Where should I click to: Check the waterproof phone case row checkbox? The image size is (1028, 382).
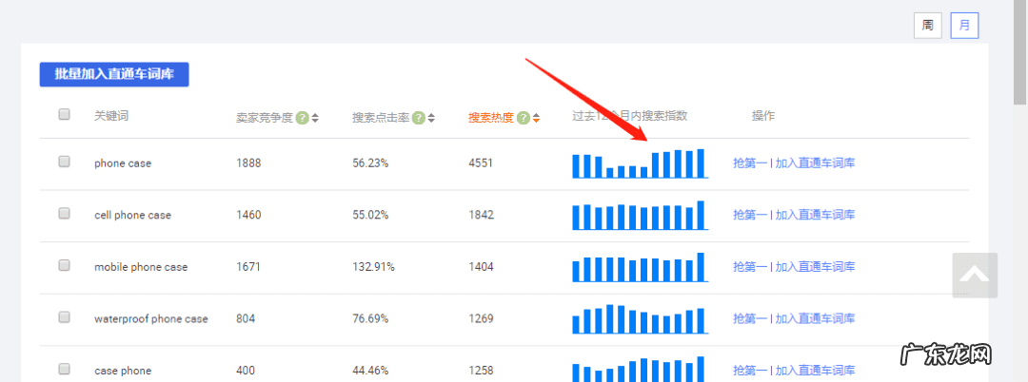[x=65, y=317]
